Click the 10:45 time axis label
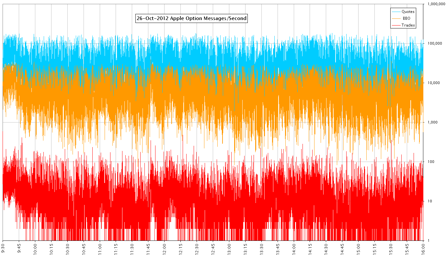The image size is (446, 256). [84, 249]
